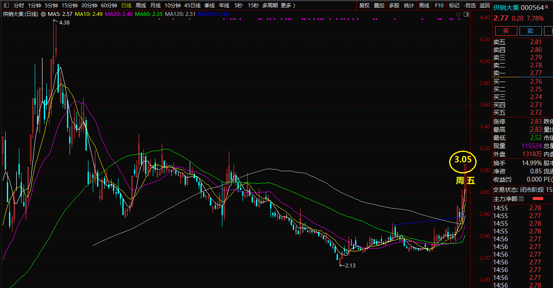Select the 5分钟 period tab
Screen dimensions: 553x288
coord(52,6)
